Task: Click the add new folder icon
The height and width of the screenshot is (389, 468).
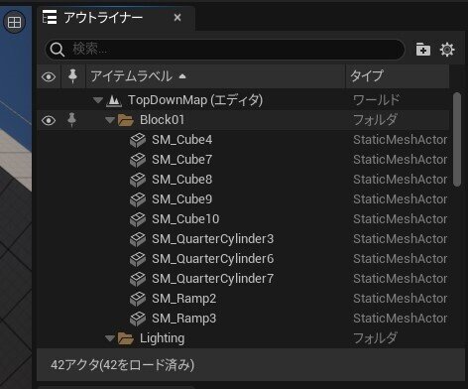Action: click(423, 50)
